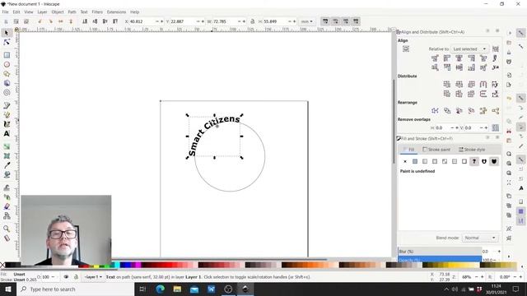Choose the Measure tool

point(7,238)
